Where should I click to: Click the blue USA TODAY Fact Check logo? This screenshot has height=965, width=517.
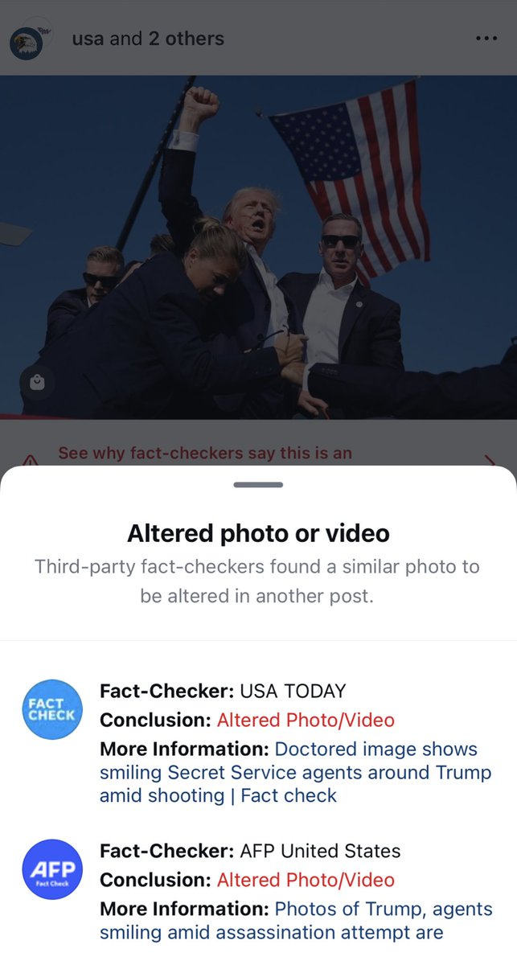tap(51, 709)
